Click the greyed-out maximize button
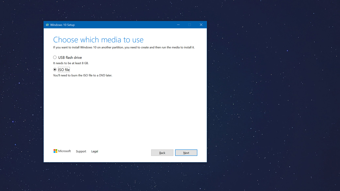Image resolution: width=340 pixels, height=191 pixels. tap(190, 25)
